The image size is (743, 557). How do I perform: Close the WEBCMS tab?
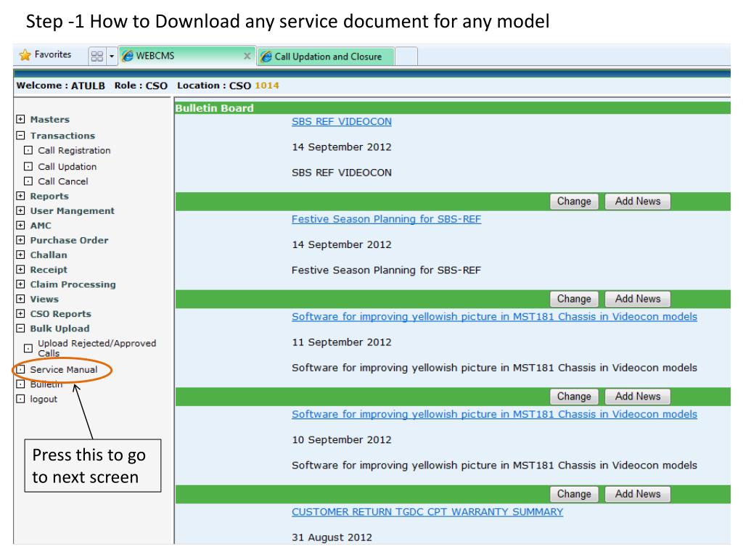coord(247,56)
